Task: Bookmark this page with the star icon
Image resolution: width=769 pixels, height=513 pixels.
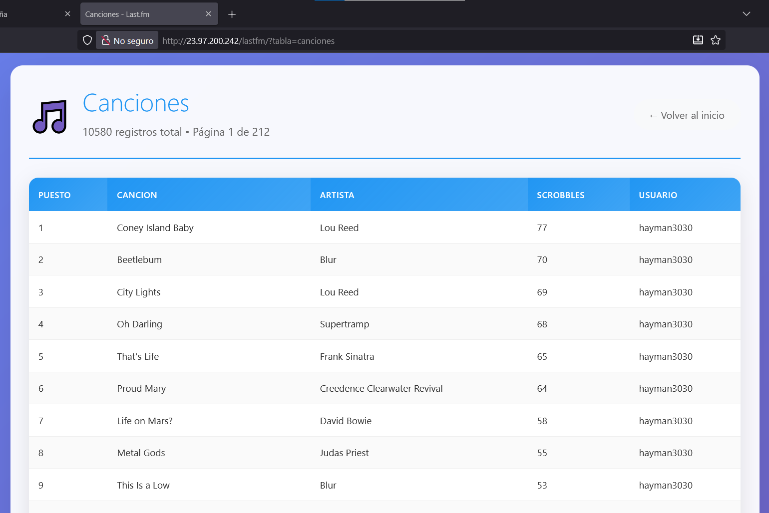Action: point(716,40)
